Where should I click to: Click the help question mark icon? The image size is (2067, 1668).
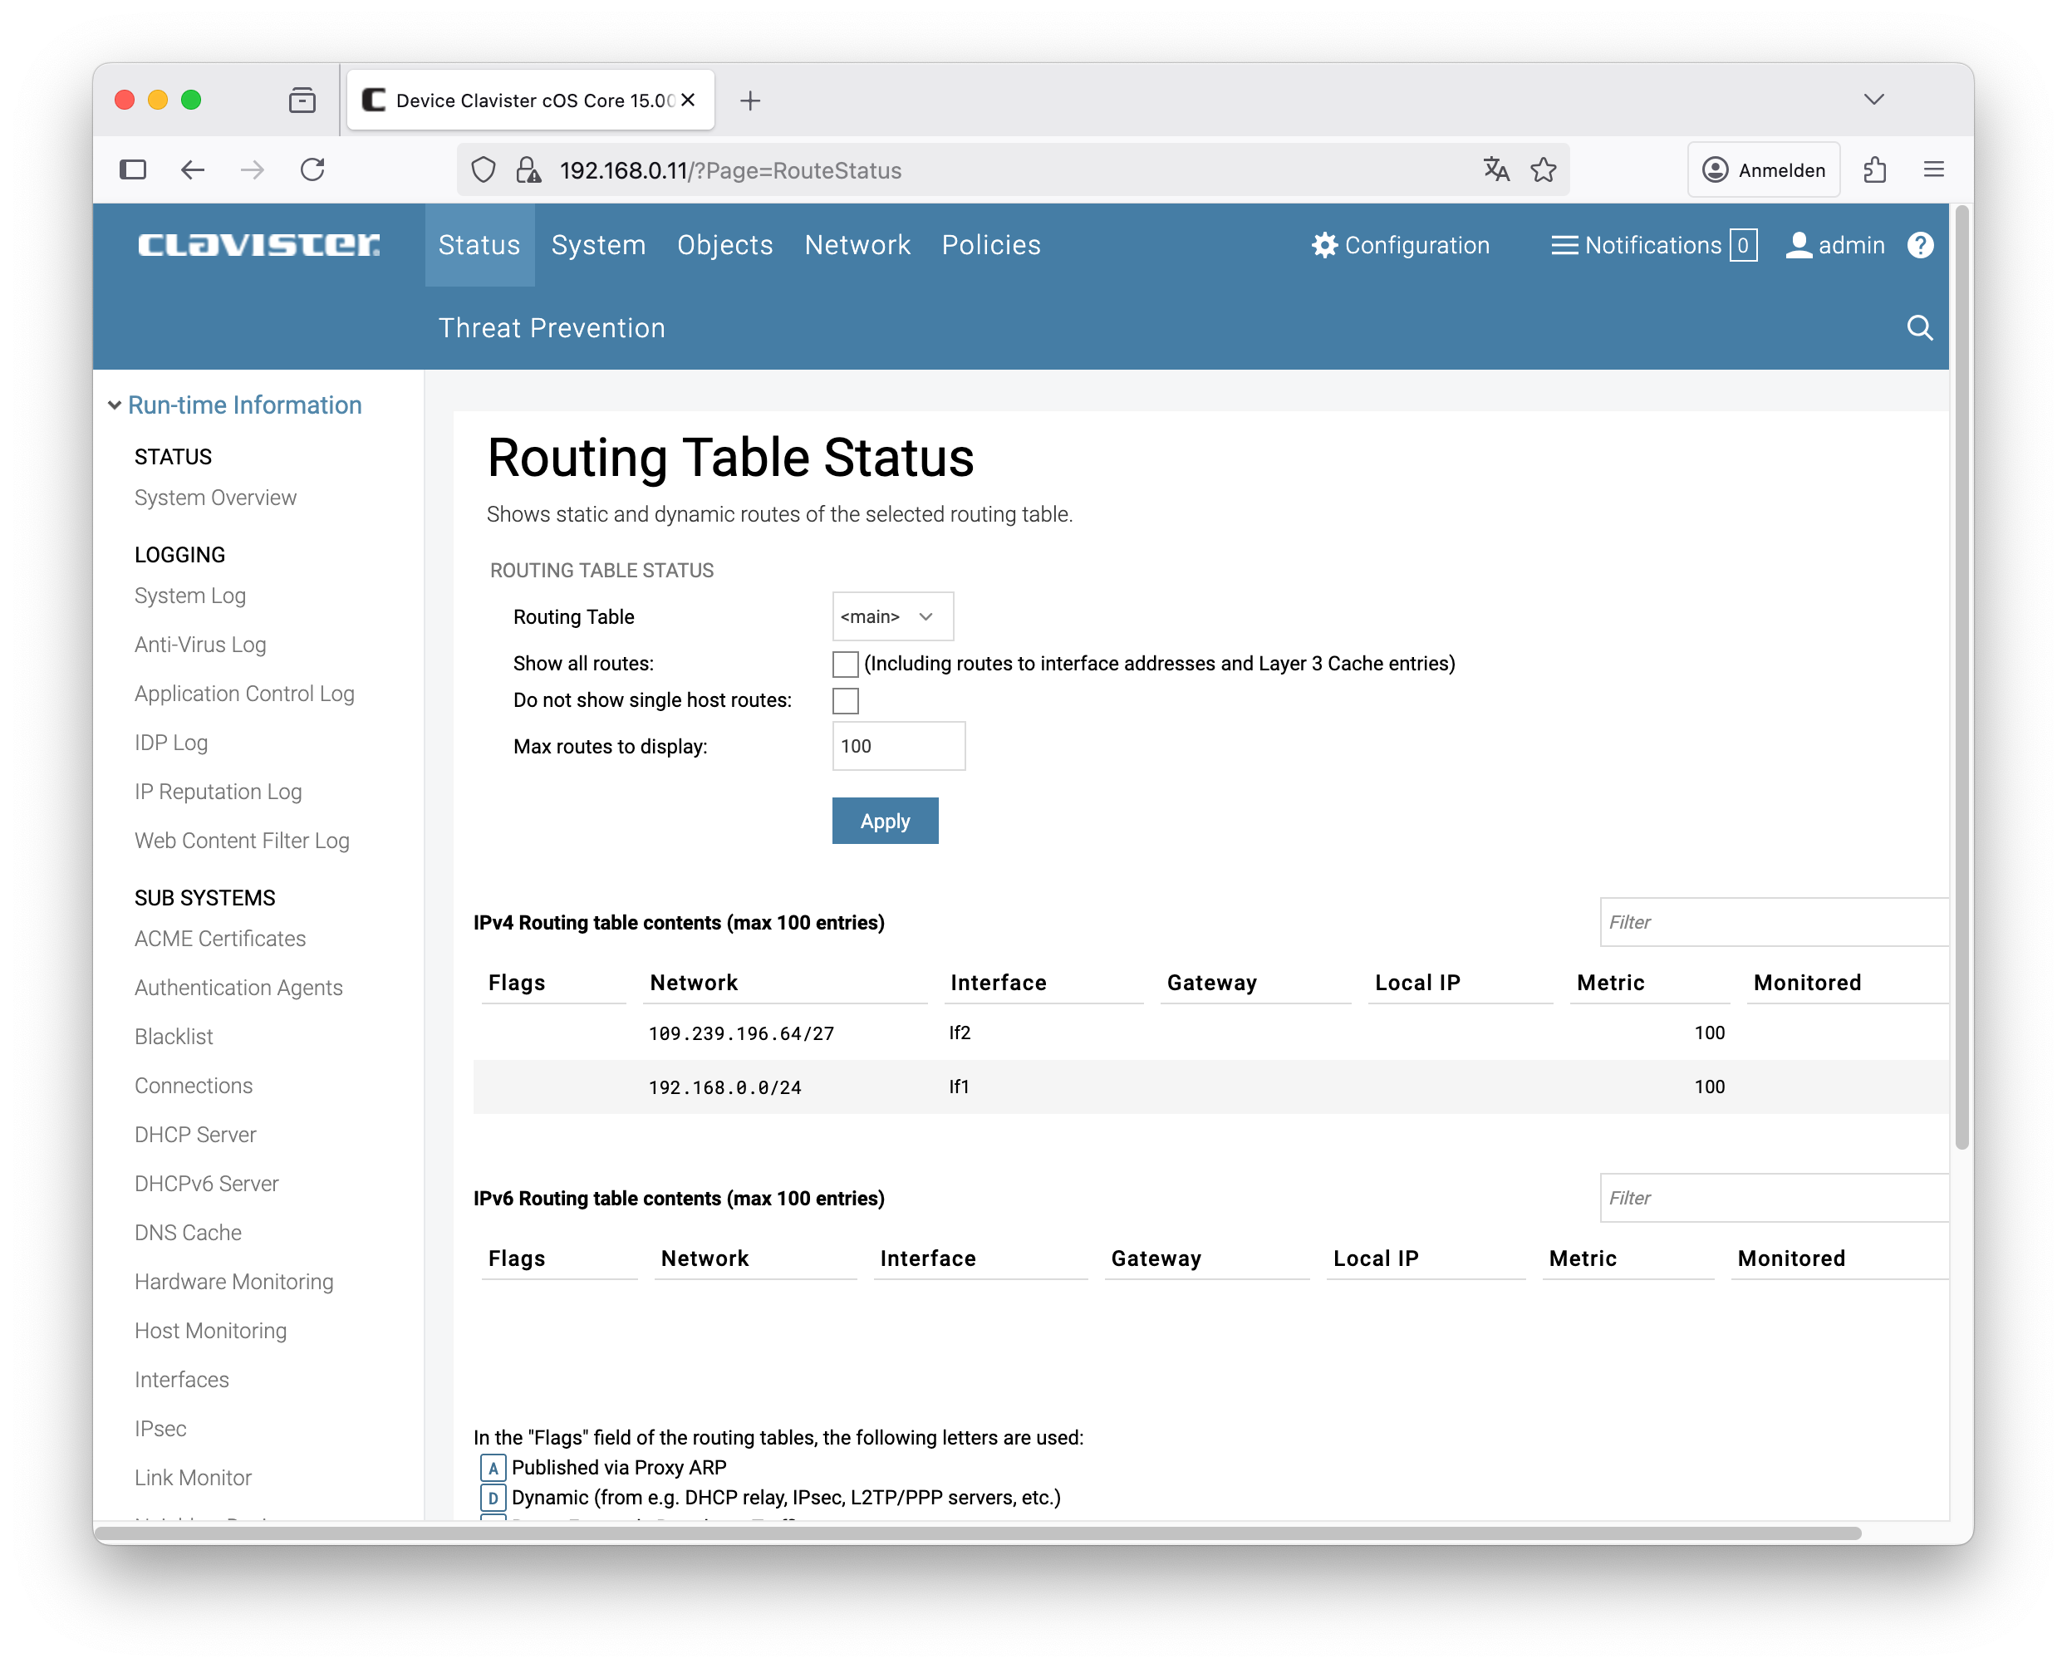point(1919,245)
